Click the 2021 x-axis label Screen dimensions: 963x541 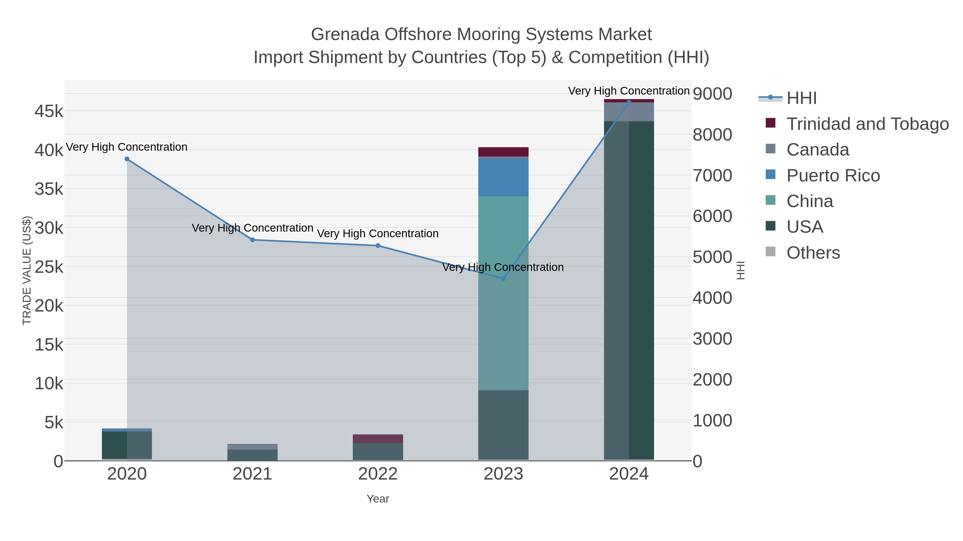pos(252,474)
